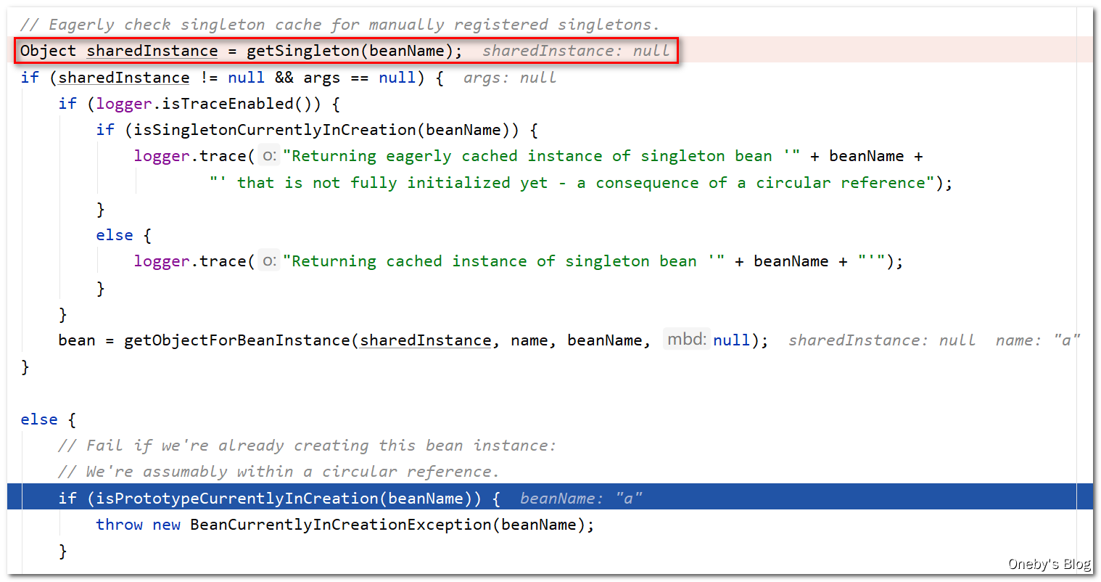Click comment 'We're assumably within a circular reference'
The height and width of the screenshot is (582, 1101).
[x=279, y=472]
